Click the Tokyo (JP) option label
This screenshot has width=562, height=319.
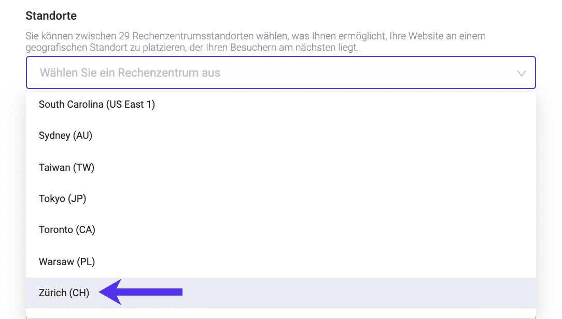(62, 198)
